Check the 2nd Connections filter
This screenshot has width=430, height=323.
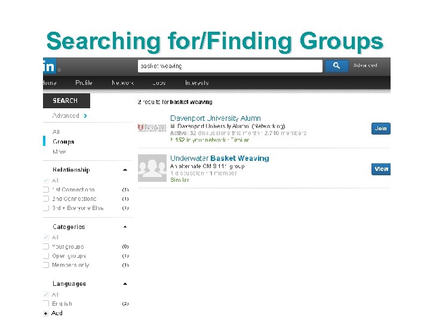point(46,199)
